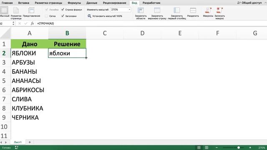Select the column B header
This screenshot has height=150, width=267.
[67, 33]
